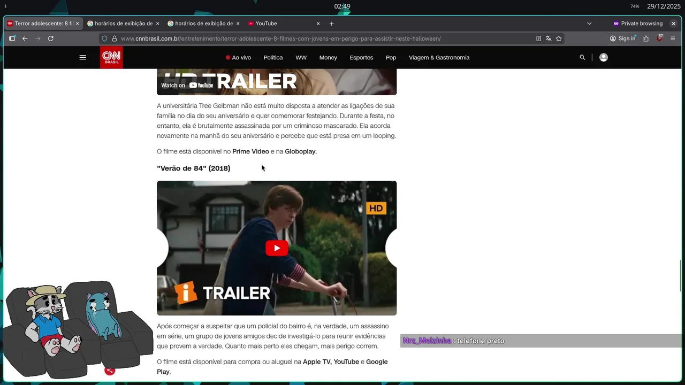
Task: Click the bold Apple TV, YouTube text
Action: pyautogui.click(x=331, y=362)
